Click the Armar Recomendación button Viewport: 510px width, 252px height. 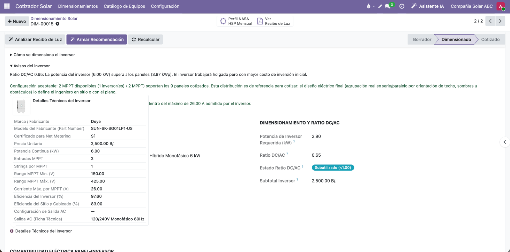(x=97, y=40)
